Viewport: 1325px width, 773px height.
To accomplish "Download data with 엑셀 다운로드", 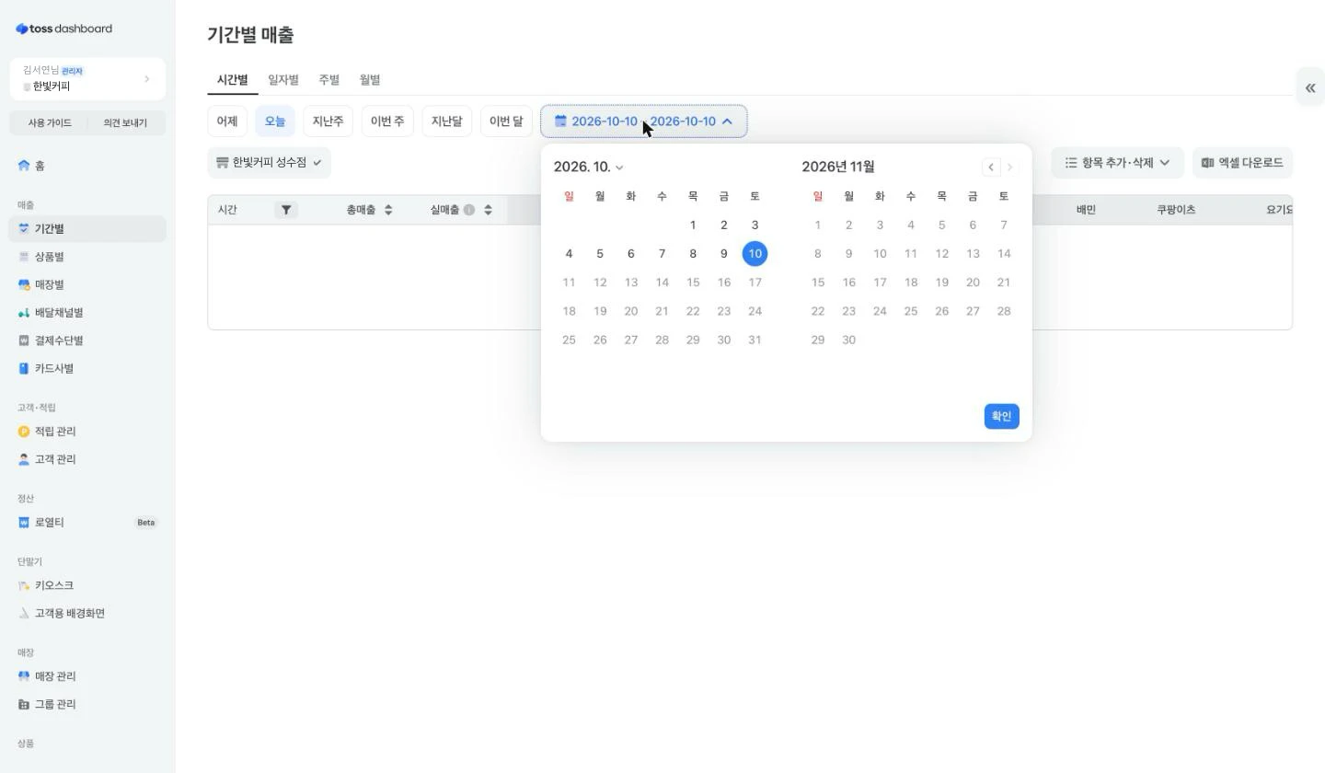I will tap(1242, 163).
